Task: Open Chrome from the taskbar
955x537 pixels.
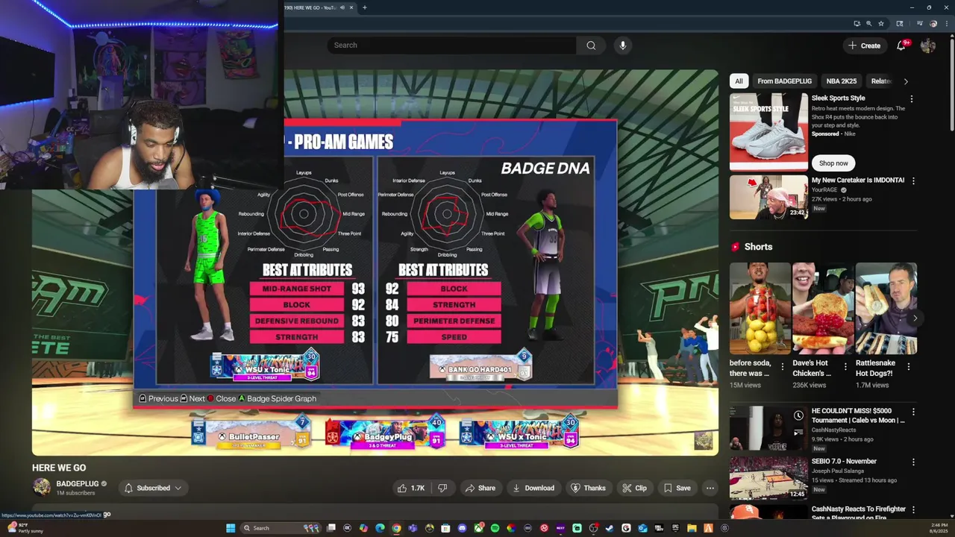Action: (x=396, y=528)
